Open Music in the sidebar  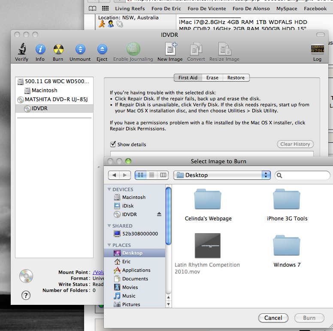[134, 296]
